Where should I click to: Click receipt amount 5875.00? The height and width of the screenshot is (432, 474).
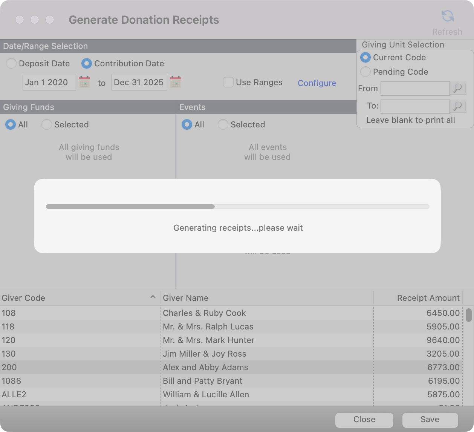(443, 394)
